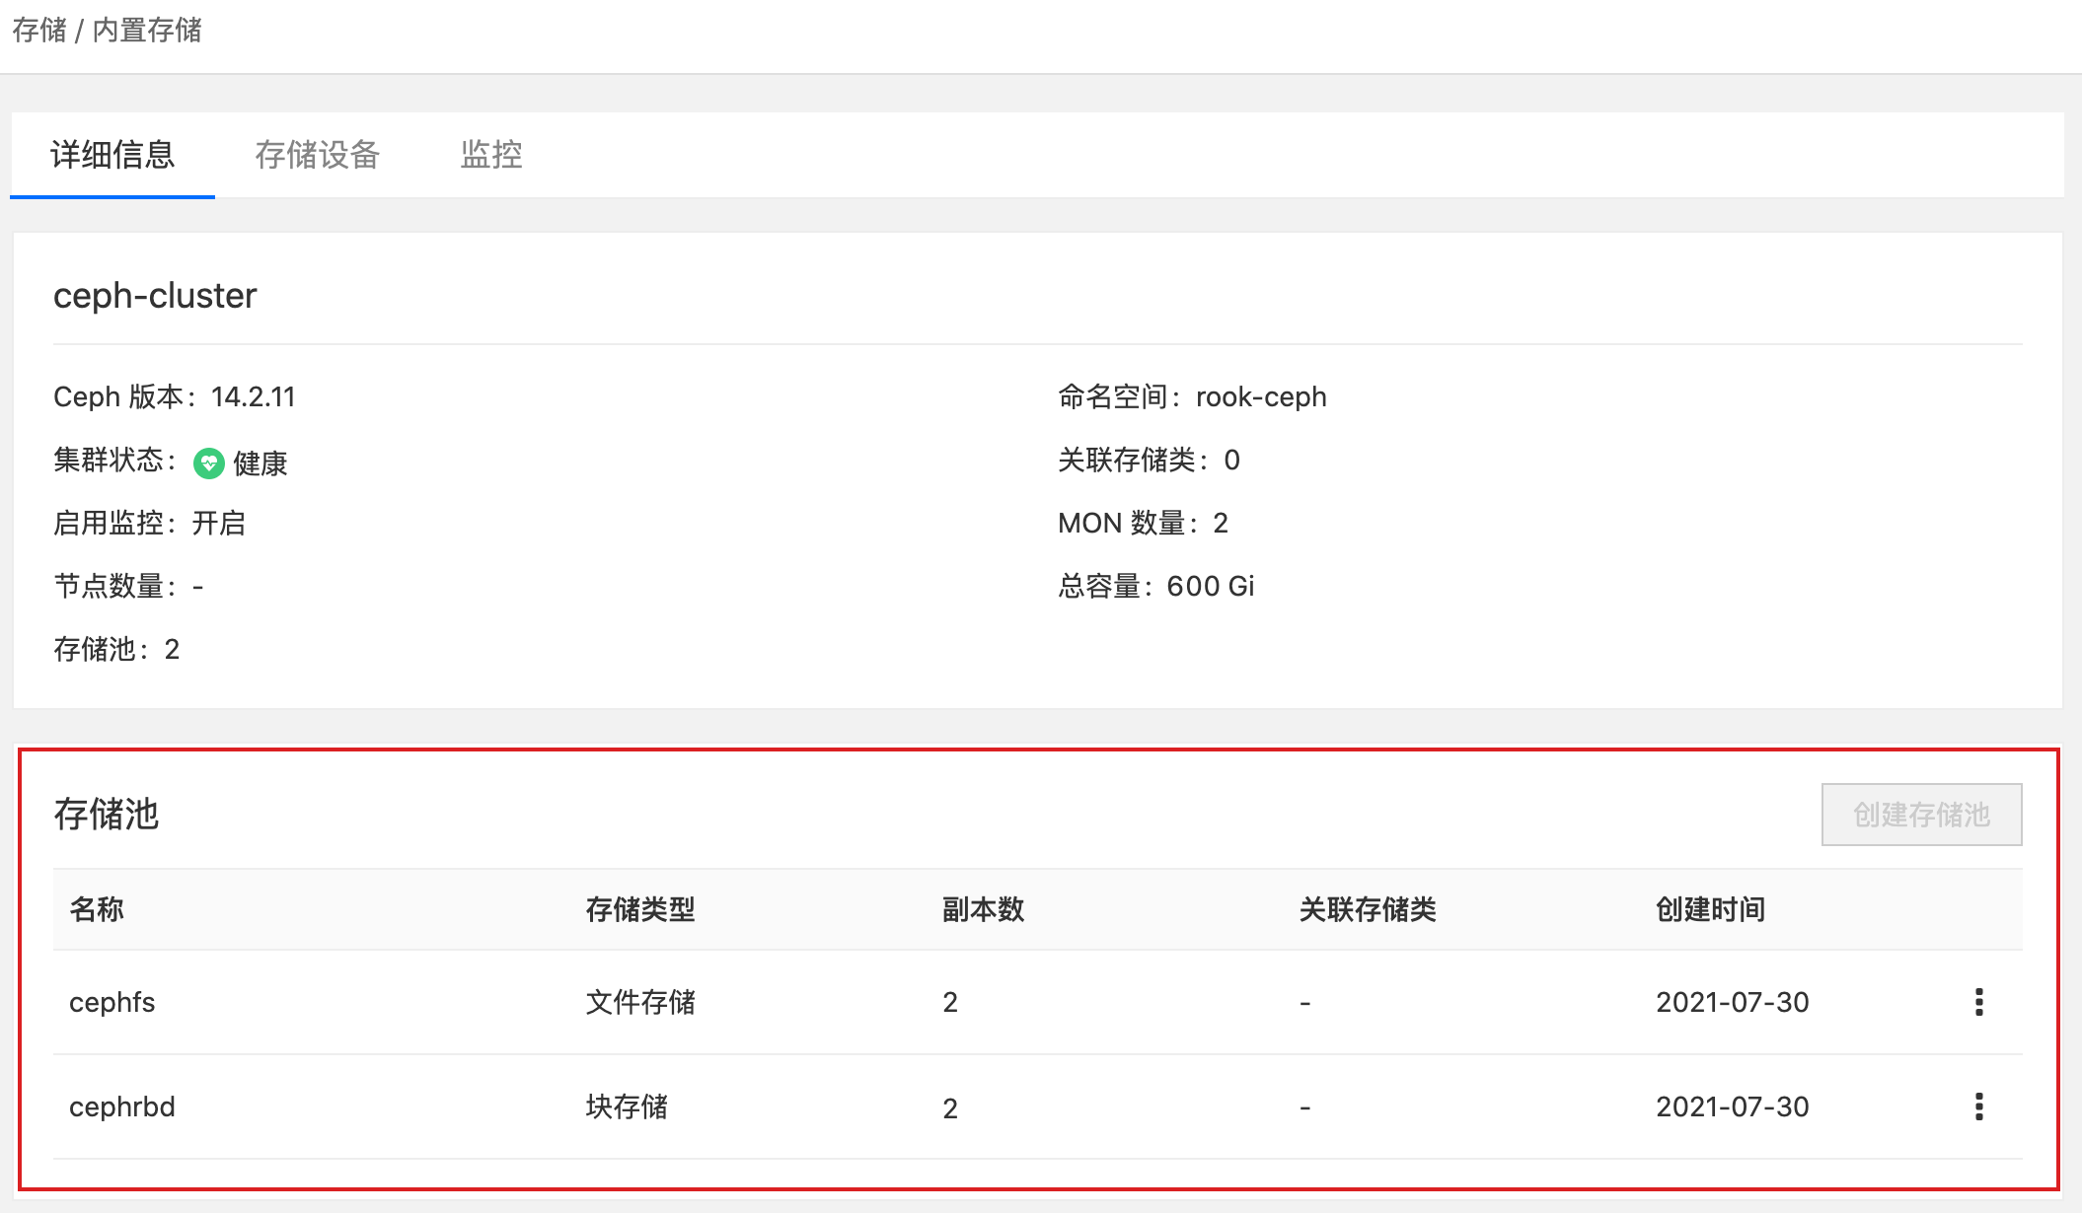The image size is (2082, 1213).
Task: Select the 详细信息 tab
Action: (112, 155)
